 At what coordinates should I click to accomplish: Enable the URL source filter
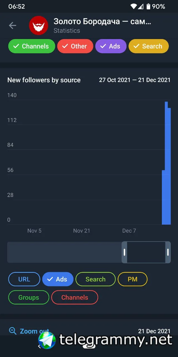coord(24,279)
